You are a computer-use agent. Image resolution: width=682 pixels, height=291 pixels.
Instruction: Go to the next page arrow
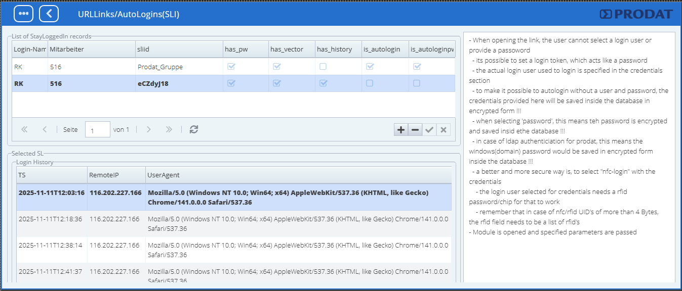pyautogui.click(x=148, y=129)
